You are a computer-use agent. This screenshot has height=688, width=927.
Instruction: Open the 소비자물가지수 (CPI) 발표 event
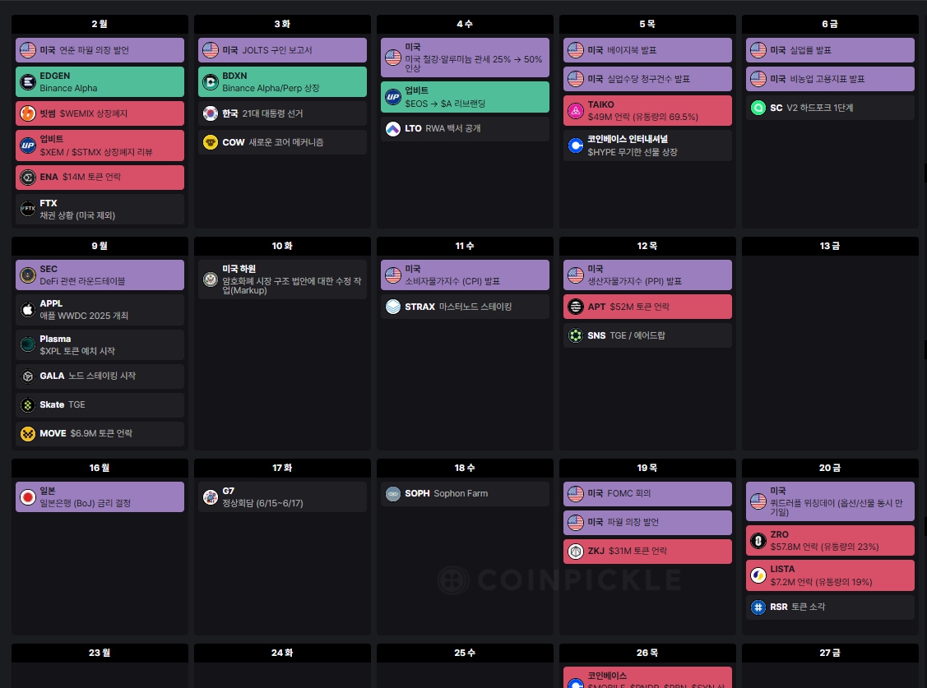pos(465,275)
